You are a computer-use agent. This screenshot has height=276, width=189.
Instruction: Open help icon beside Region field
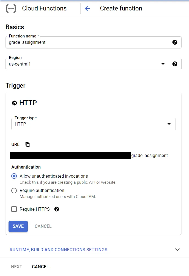(175, 64)
